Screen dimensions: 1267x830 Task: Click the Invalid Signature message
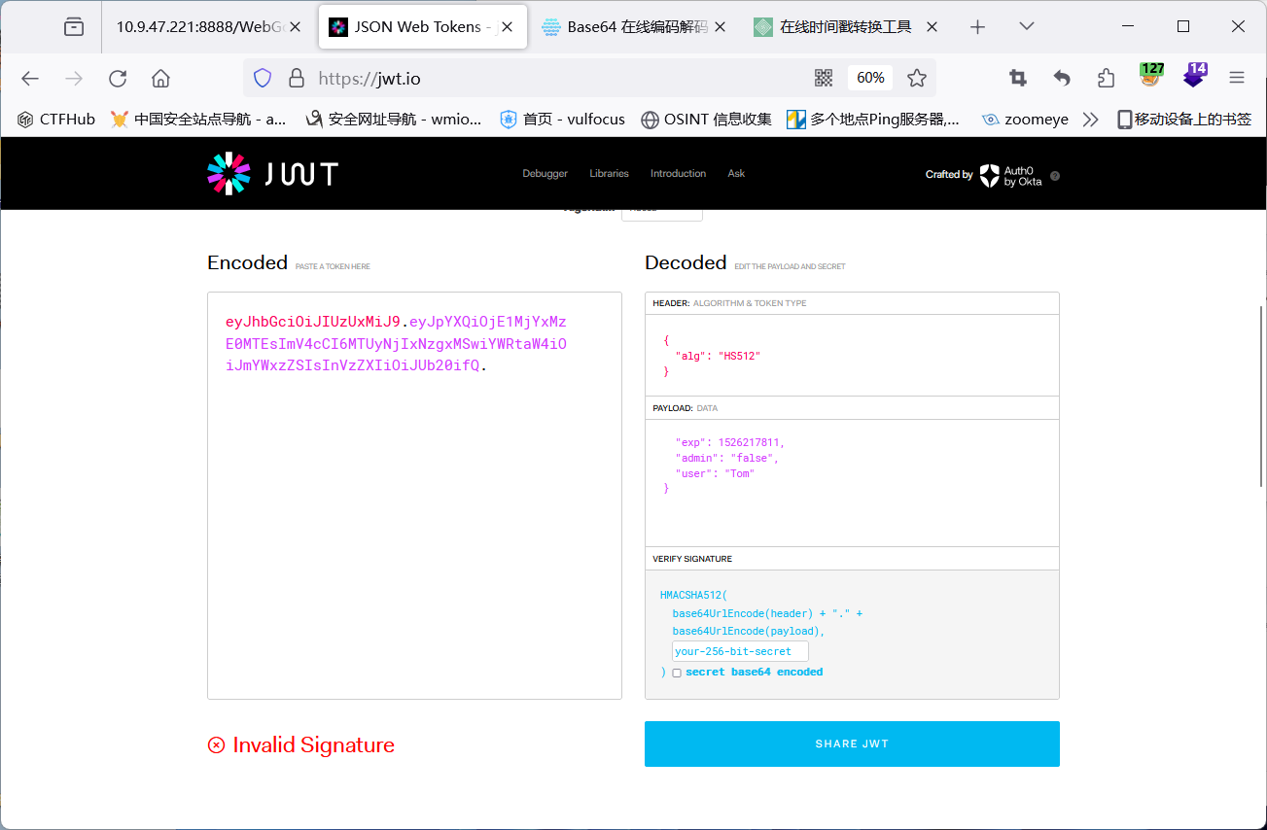[301, 745]
